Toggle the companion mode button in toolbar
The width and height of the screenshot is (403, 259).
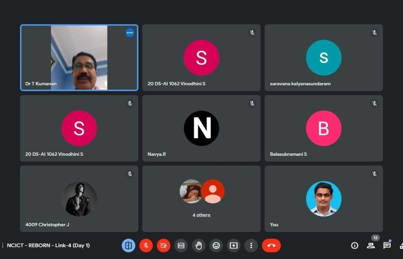click(128, 245)
